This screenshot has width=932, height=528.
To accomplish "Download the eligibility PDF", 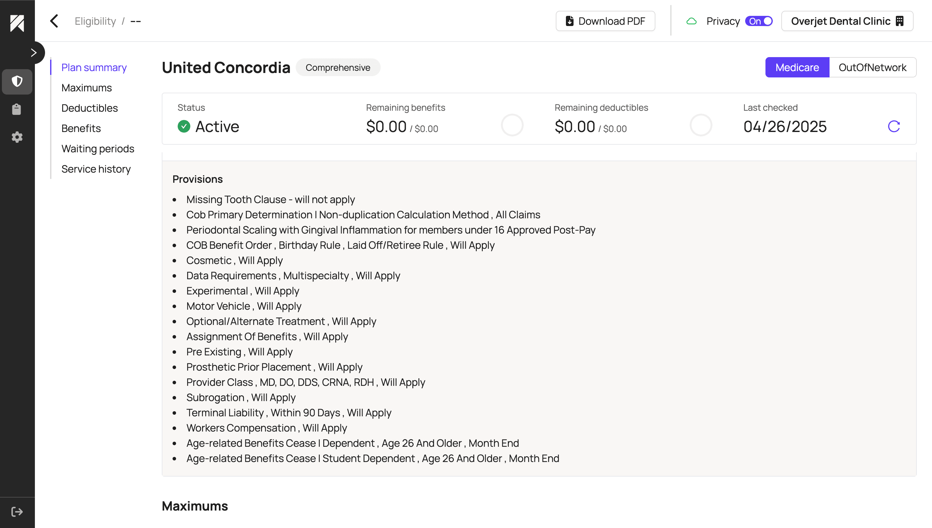I will pos(605,21).
